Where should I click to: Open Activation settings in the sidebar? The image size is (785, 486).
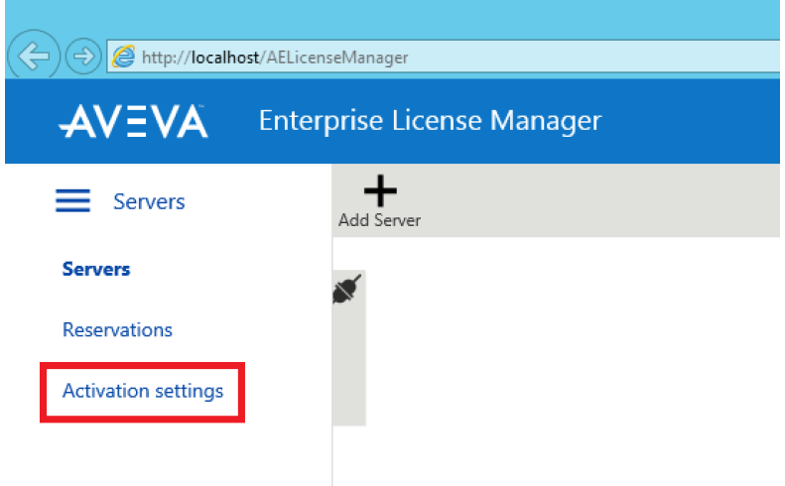[x=143, y=391]
